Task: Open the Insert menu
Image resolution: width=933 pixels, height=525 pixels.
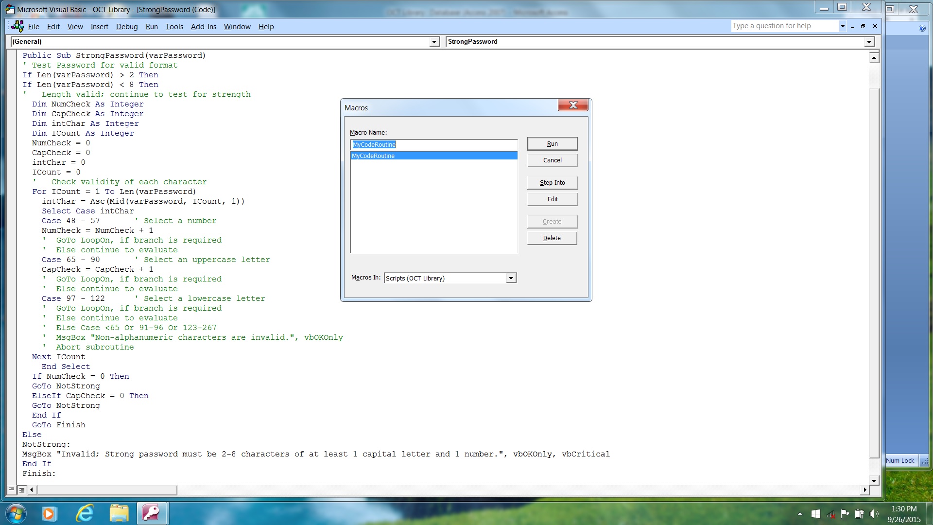Action: tap(100, 27)
